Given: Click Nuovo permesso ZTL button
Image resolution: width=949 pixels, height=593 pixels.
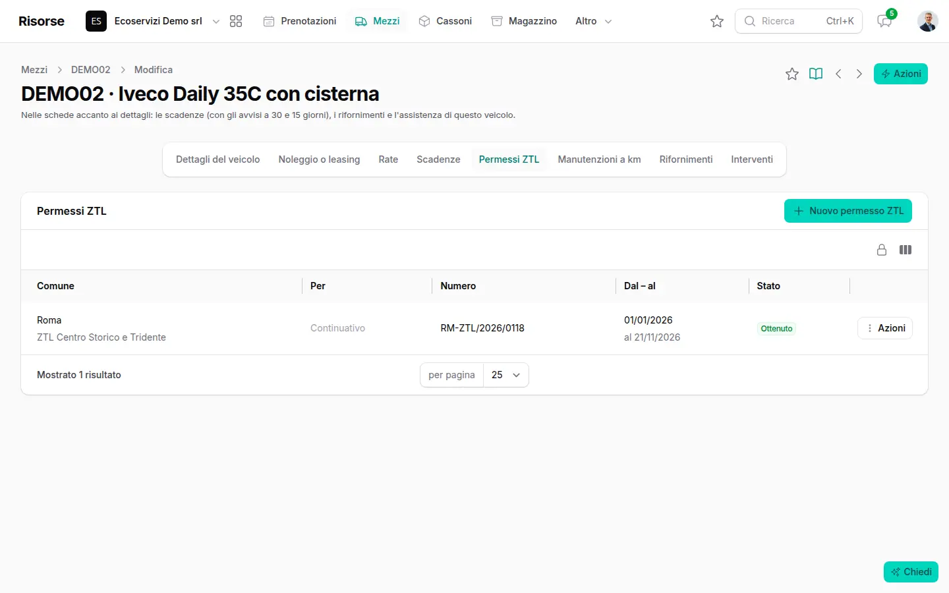Looking at the screenshot, I should tap(848, 211).
